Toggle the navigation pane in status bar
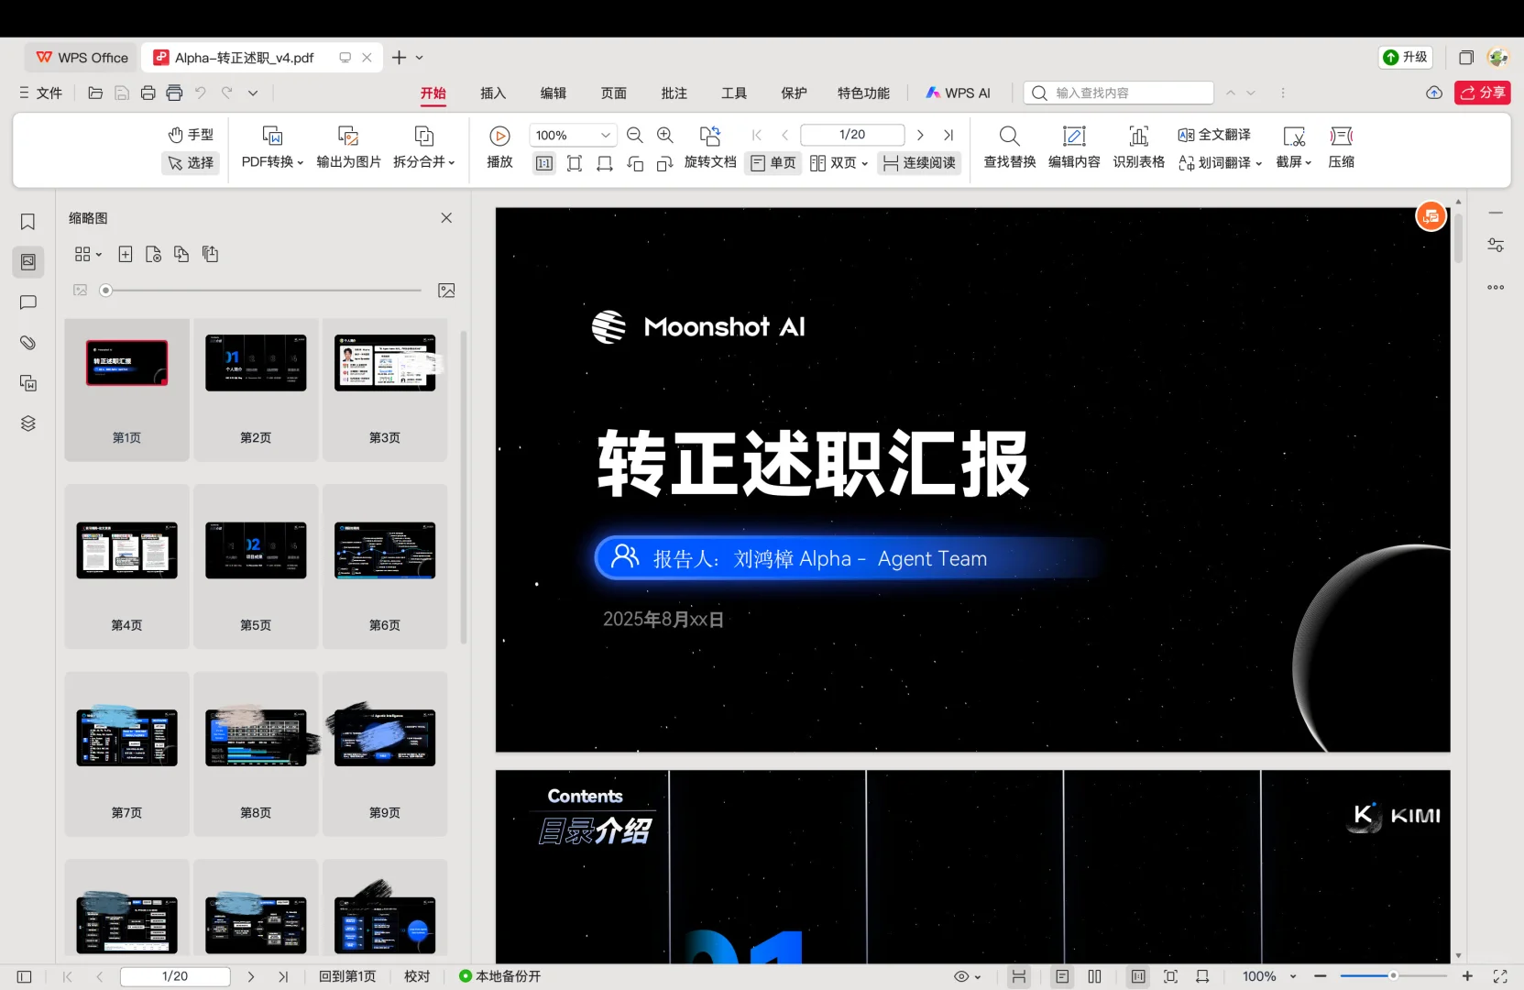 (x=25, y=976)
